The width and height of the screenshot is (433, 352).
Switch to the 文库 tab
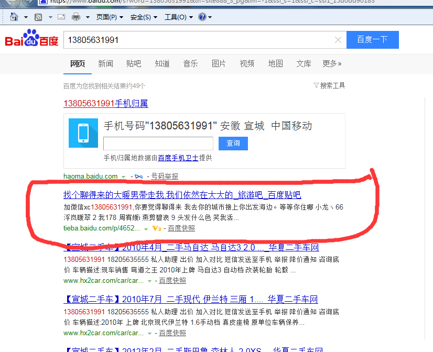point(304,64)
